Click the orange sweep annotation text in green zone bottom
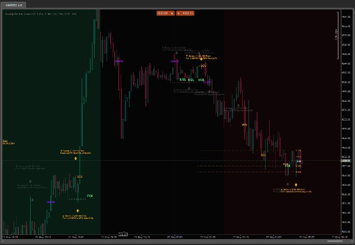The width and height of the screenshot is (355, 245). point(78,217)
